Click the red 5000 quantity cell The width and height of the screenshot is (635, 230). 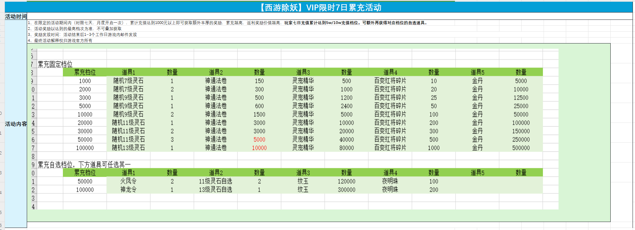pos(259,140)
